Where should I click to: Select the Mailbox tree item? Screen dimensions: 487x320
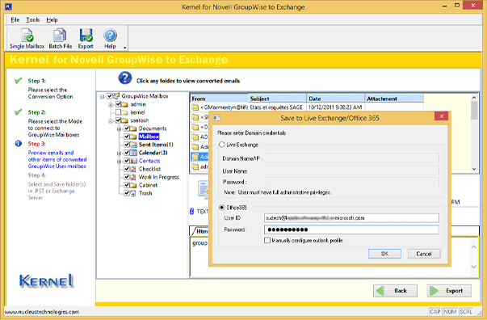(x=149, y=137)
